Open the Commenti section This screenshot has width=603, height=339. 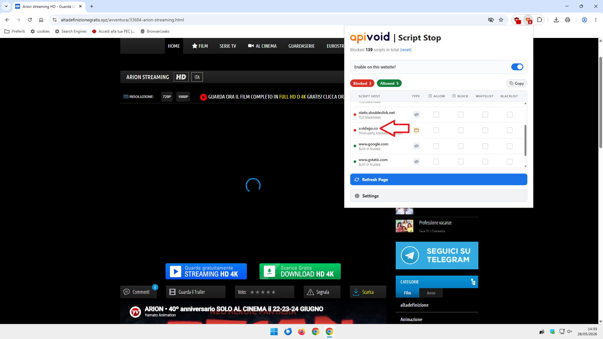point(139,292)
